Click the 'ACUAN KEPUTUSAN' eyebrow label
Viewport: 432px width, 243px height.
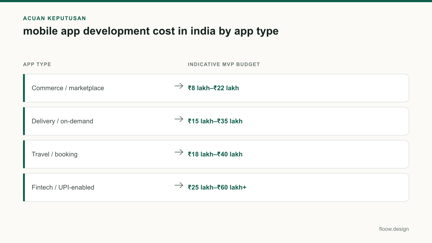coord(54,18)
